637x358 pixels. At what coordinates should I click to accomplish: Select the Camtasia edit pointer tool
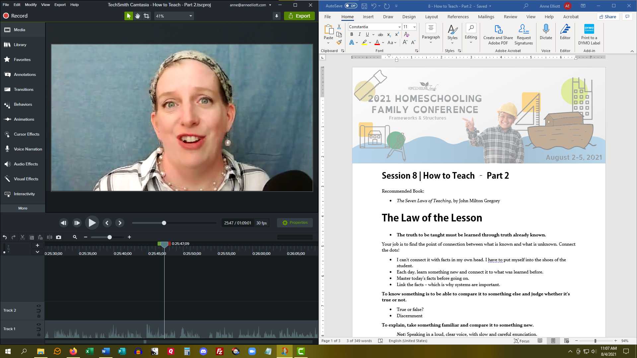(x=128, y=16)
